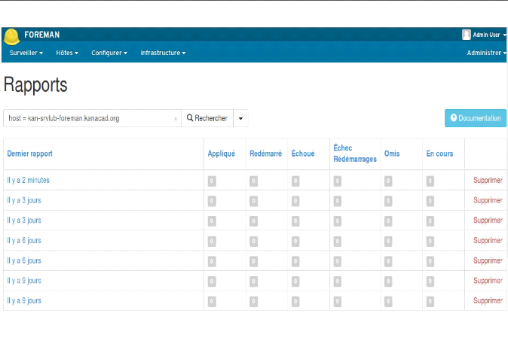Expand the Configurer dropdown menu
508x362 pixels.
tap(109, 53)
